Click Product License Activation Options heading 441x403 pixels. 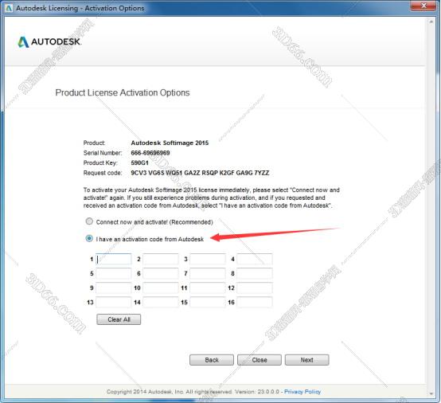click(123, 92)
